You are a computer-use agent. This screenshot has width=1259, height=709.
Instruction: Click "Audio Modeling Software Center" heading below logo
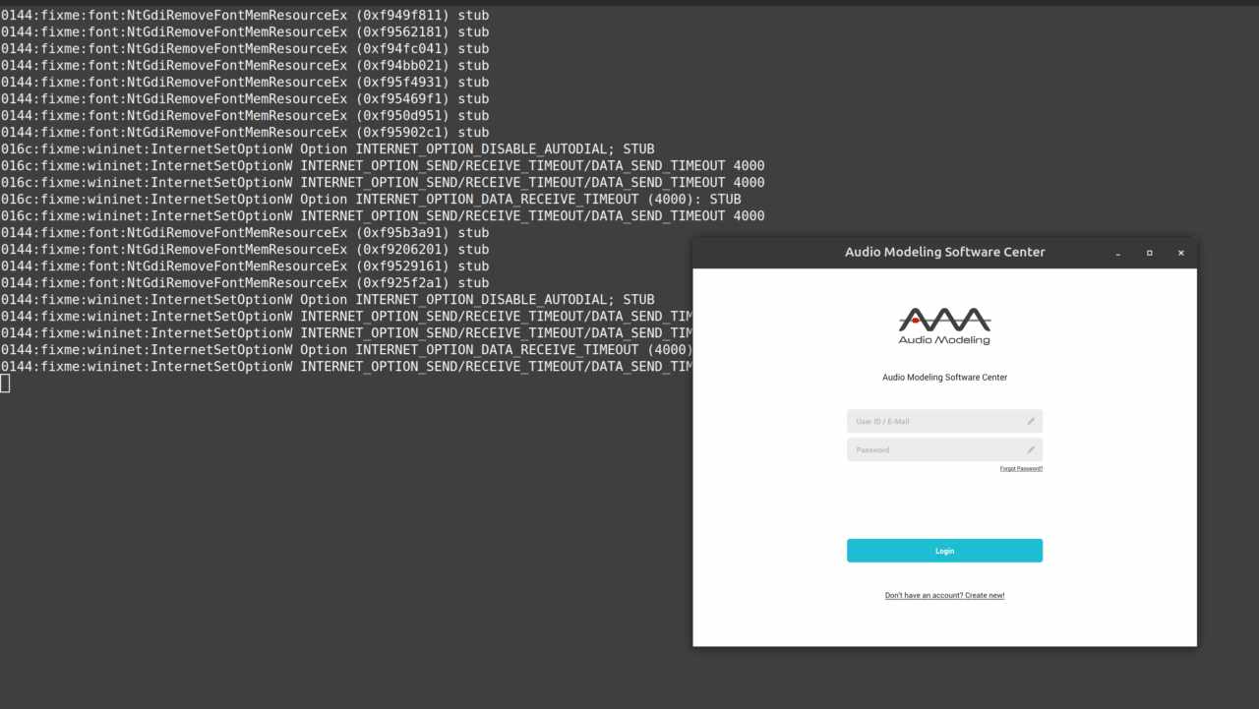tap(944, 378)
